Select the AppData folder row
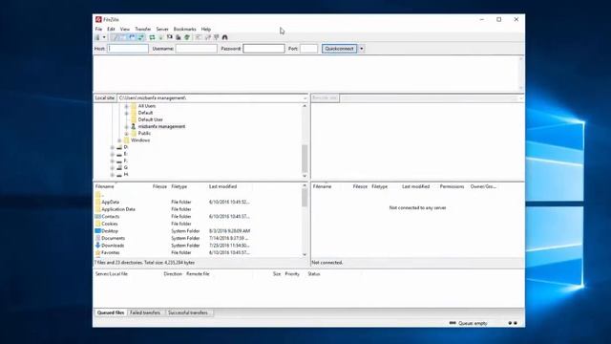This screenshot has height=344, width=611. [x=198, y=202]
